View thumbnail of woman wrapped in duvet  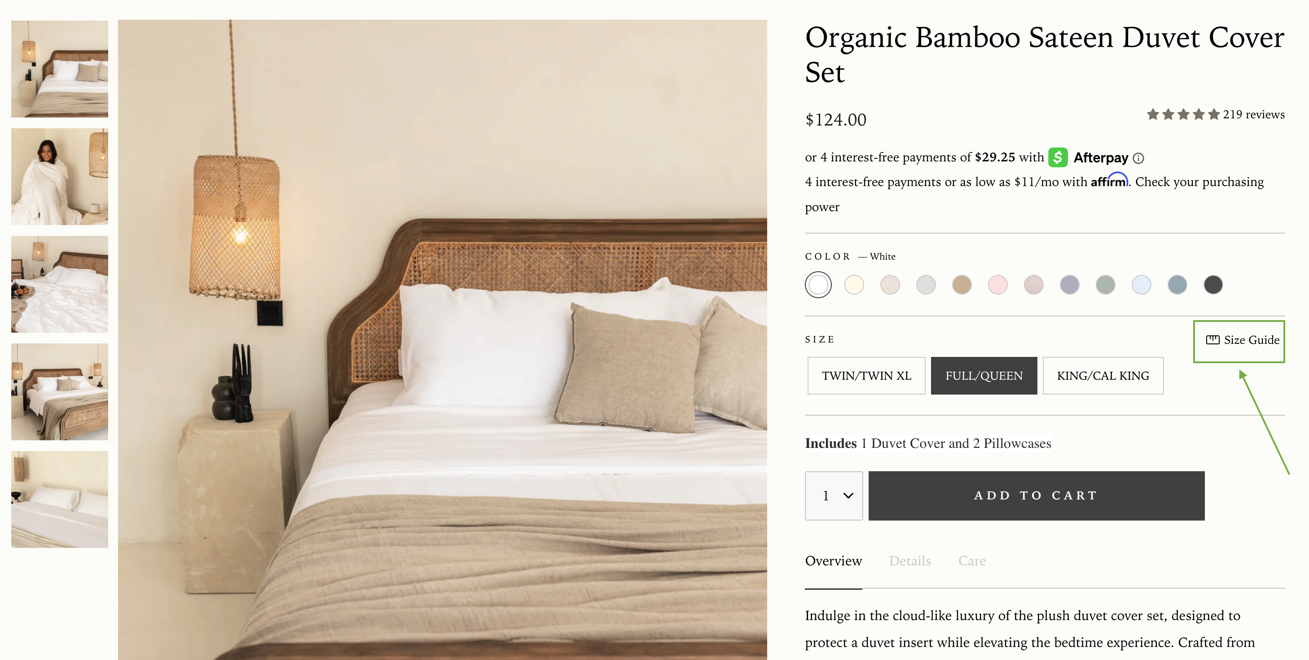pyautogui.click(x=59, y=177)
